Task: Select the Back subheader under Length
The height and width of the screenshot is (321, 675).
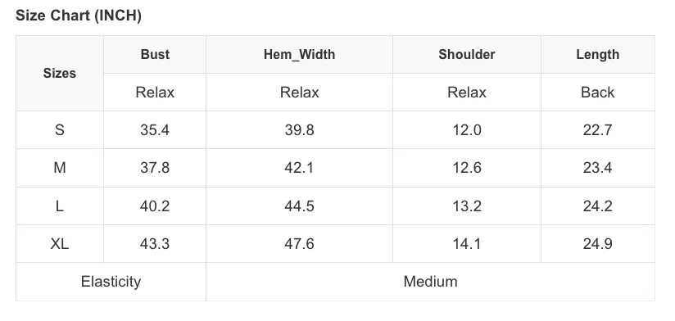Action: click(597, 92)
